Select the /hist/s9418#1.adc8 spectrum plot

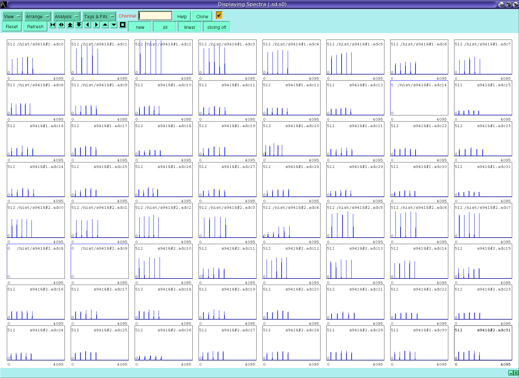coord(36,98)
